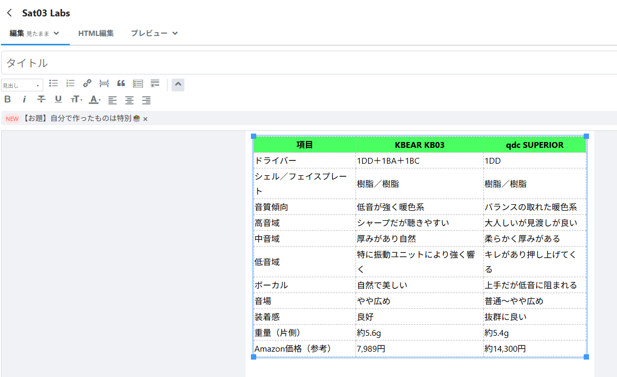Insert a hyperlink with the link icon
Screen dimensions: 617x377
(x=87, y=83)
